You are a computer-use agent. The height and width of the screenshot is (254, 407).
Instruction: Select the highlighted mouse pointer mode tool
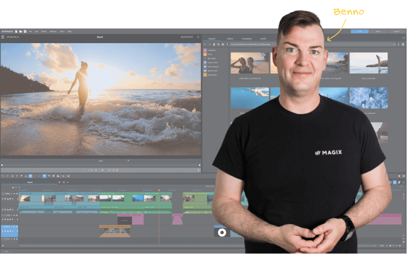point(44,176)
